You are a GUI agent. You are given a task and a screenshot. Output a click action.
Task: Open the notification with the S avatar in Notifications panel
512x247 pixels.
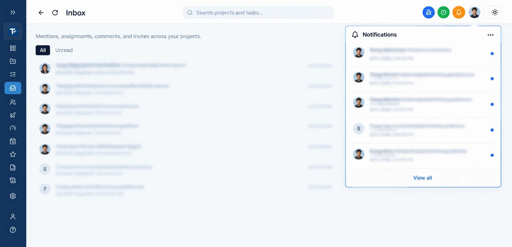423,130
